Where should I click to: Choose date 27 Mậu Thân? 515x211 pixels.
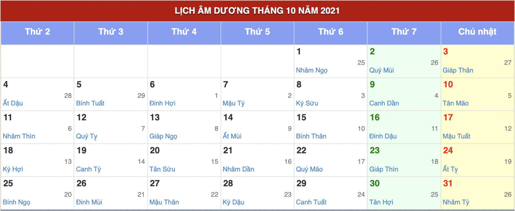tap(184, 193)
